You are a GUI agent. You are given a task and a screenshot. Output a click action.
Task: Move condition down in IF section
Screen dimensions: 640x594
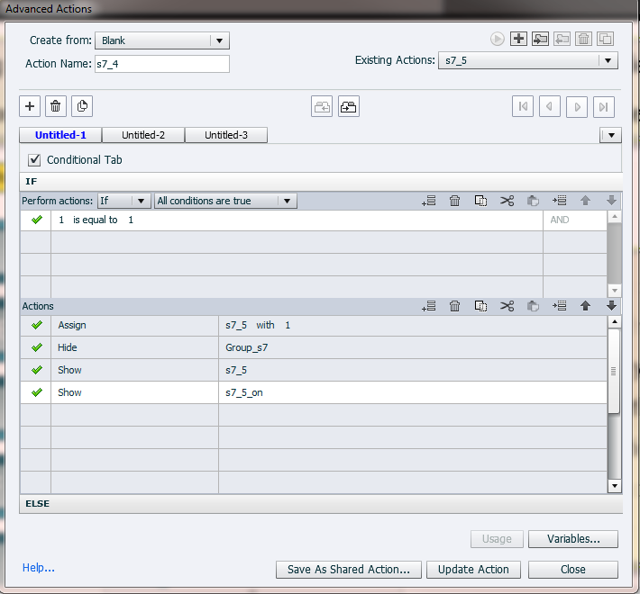click(x=611, y=201)
